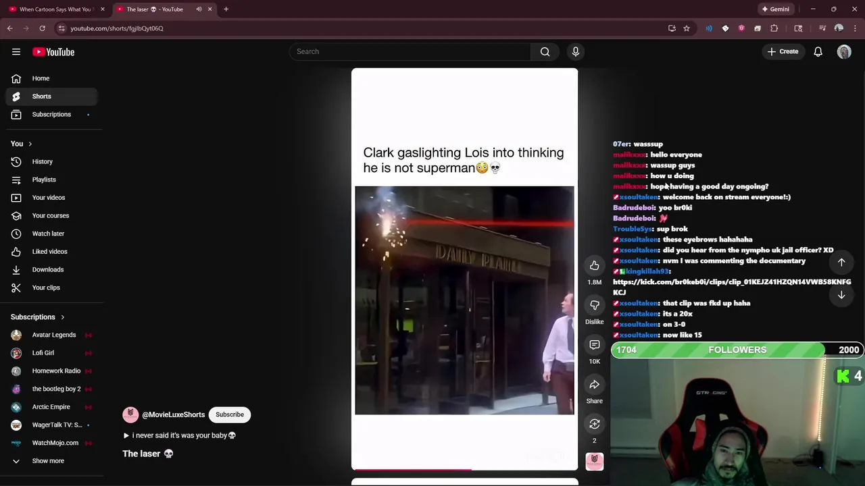Go to YouTube home via logo

point(53,52)
